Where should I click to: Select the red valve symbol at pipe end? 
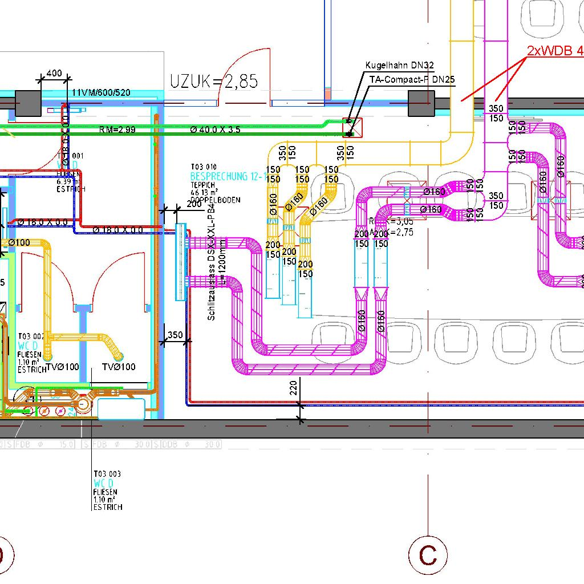pyautogui.click(x=352, y=128)
